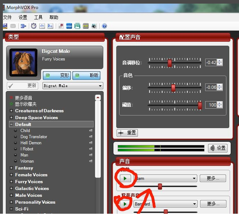
Task: Click the level bars icon next to Child
Action: point(91,131)
